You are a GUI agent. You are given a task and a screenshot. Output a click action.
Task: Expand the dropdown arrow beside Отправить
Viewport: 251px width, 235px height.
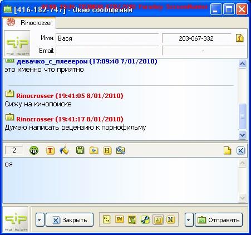pos(189,220)
